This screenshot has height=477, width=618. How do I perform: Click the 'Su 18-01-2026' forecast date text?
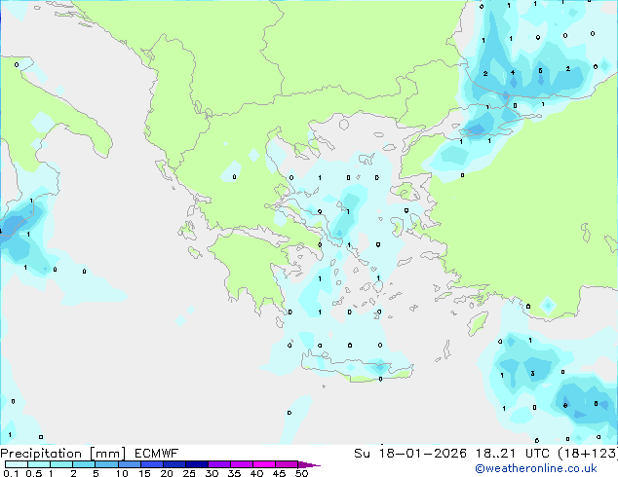point(410,454)
